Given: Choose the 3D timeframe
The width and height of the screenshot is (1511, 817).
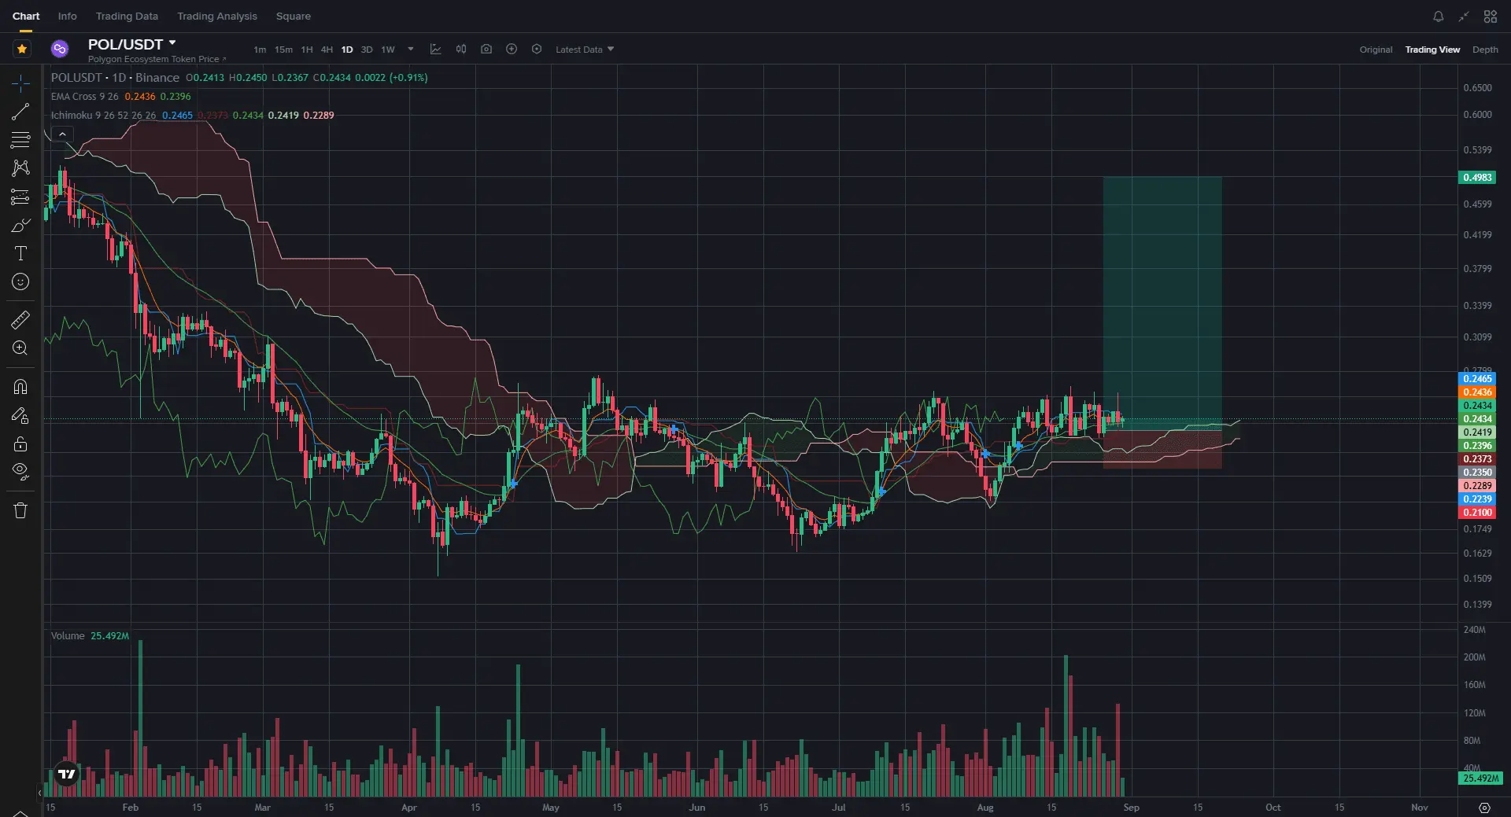Looking at the screenshot, I should [367, 50].
